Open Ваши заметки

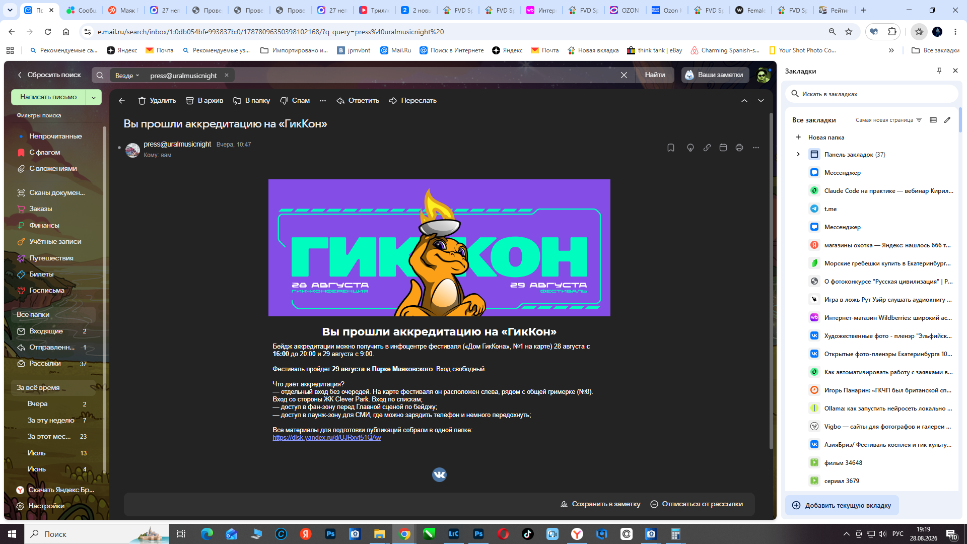click(x=715, y=75)
